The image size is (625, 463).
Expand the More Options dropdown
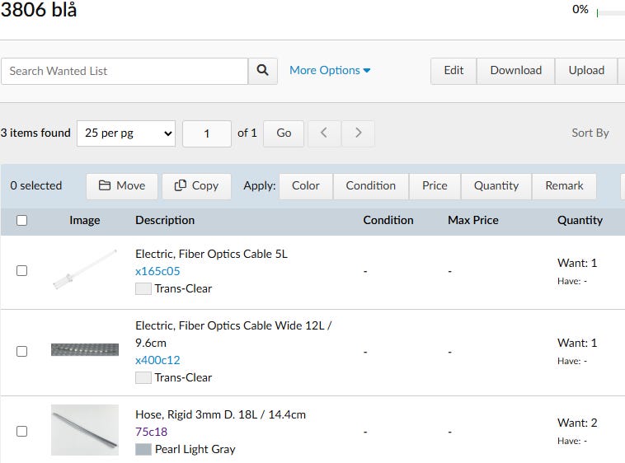[329, 71]
